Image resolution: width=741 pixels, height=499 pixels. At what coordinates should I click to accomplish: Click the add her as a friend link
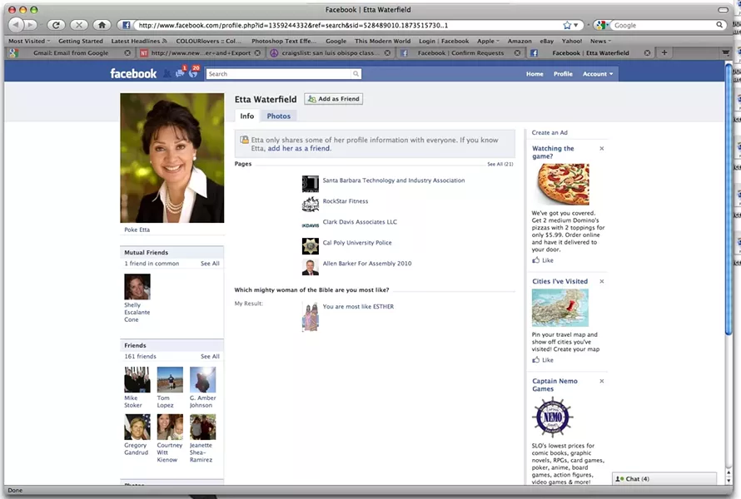pyautogui.click(x=299, y=148)
